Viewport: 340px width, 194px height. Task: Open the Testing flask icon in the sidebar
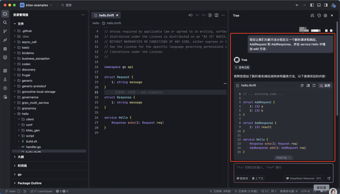tap(5, 80)
